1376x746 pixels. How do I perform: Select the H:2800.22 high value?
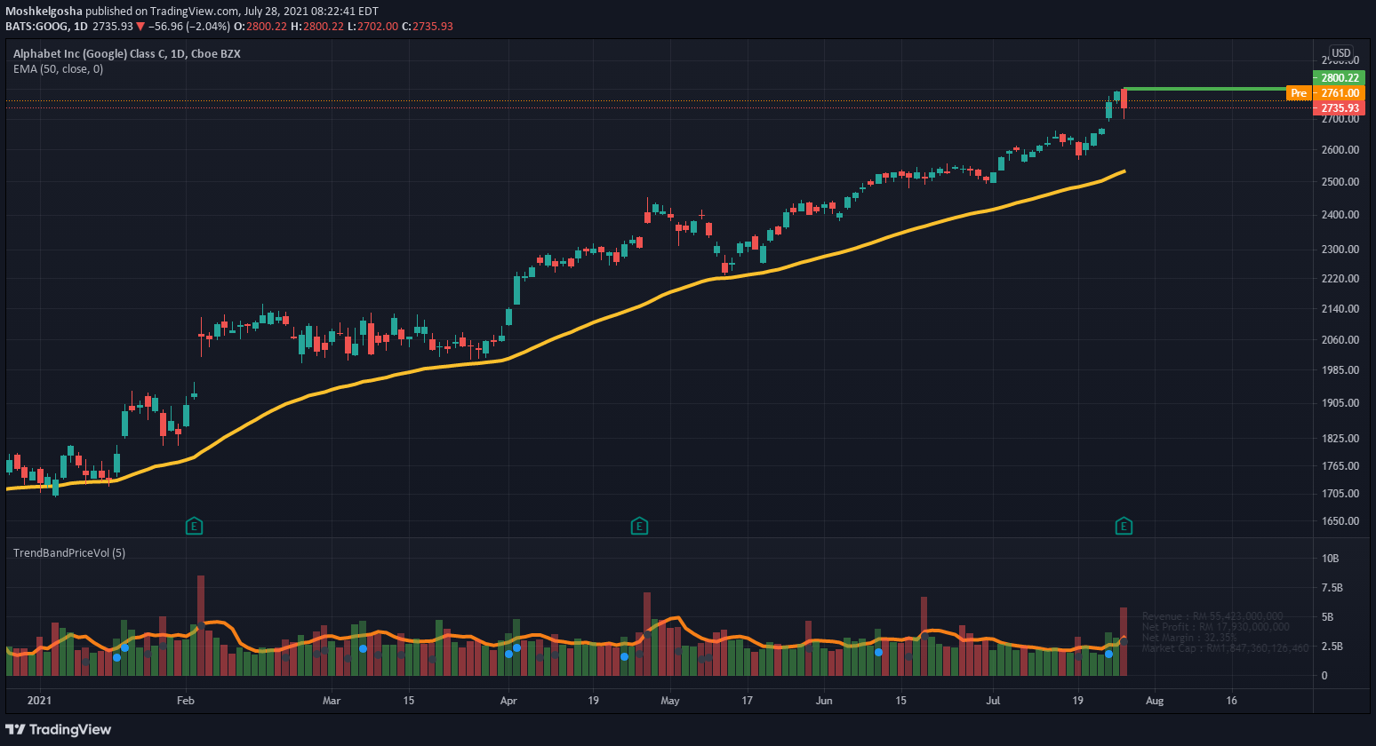click(x=317, y=27)
